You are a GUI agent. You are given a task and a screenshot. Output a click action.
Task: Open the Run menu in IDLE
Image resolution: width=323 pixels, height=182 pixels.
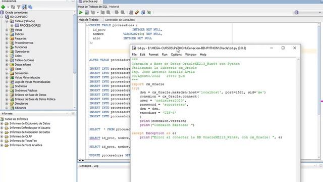165,55
